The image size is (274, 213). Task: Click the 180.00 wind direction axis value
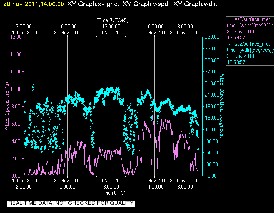click(x=212, y=106)
